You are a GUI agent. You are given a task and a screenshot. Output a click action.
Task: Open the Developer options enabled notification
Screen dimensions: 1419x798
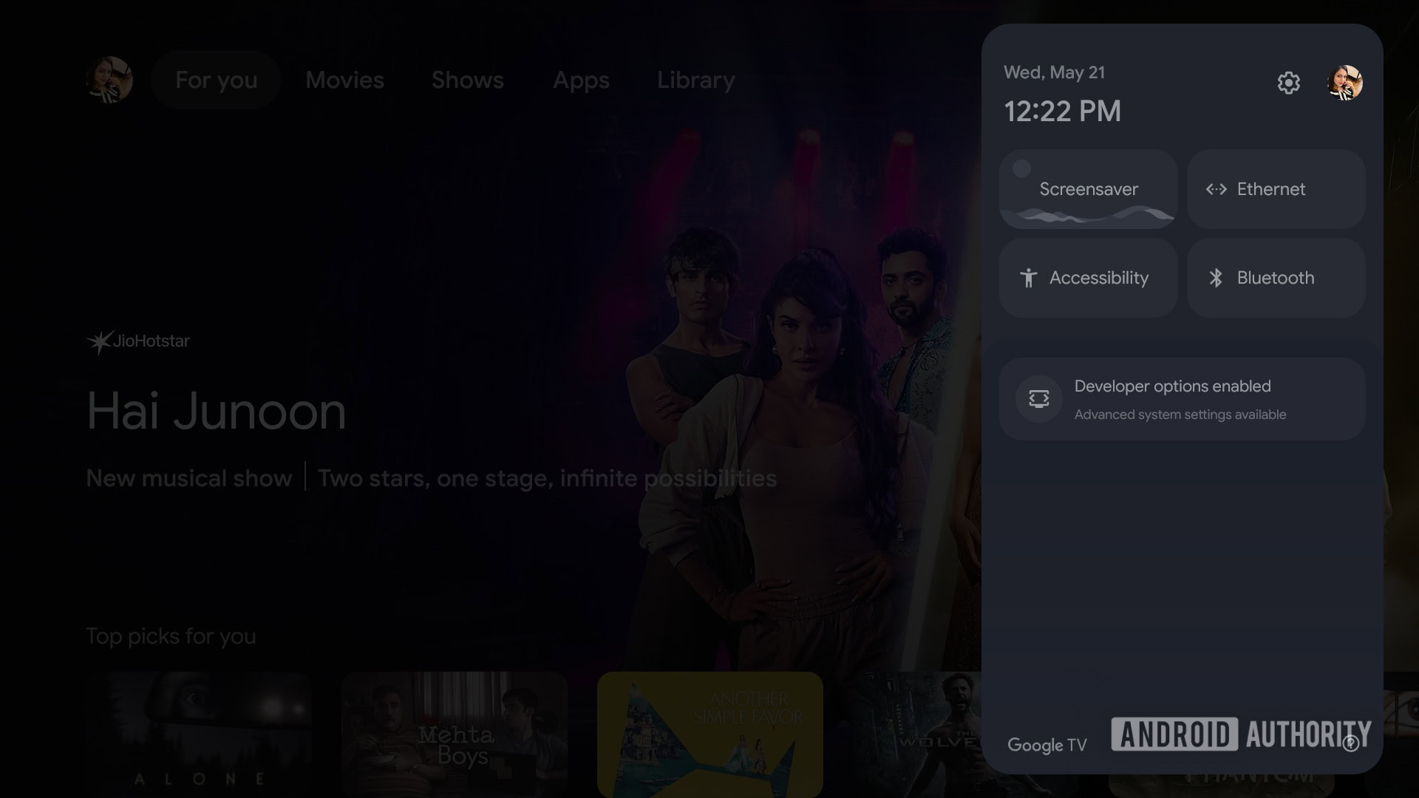click(1182, 399)
